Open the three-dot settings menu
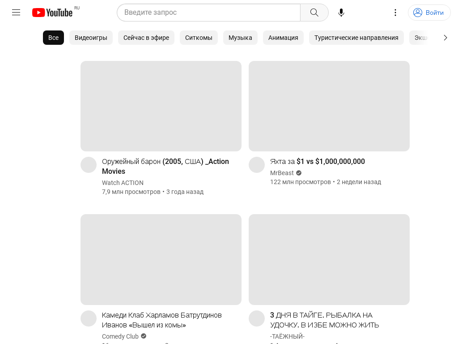 tap(395, 13)
